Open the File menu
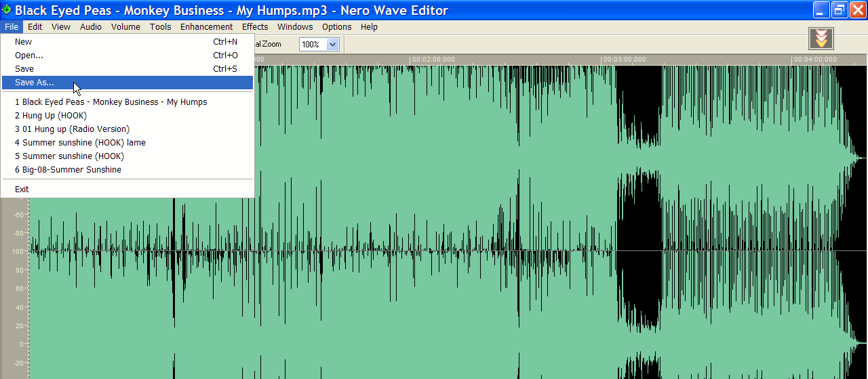 pos(11,27)
